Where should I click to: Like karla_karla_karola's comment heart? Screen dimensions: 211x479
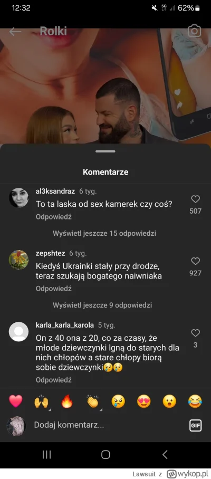pyautogui.click(x=195, y=333)
